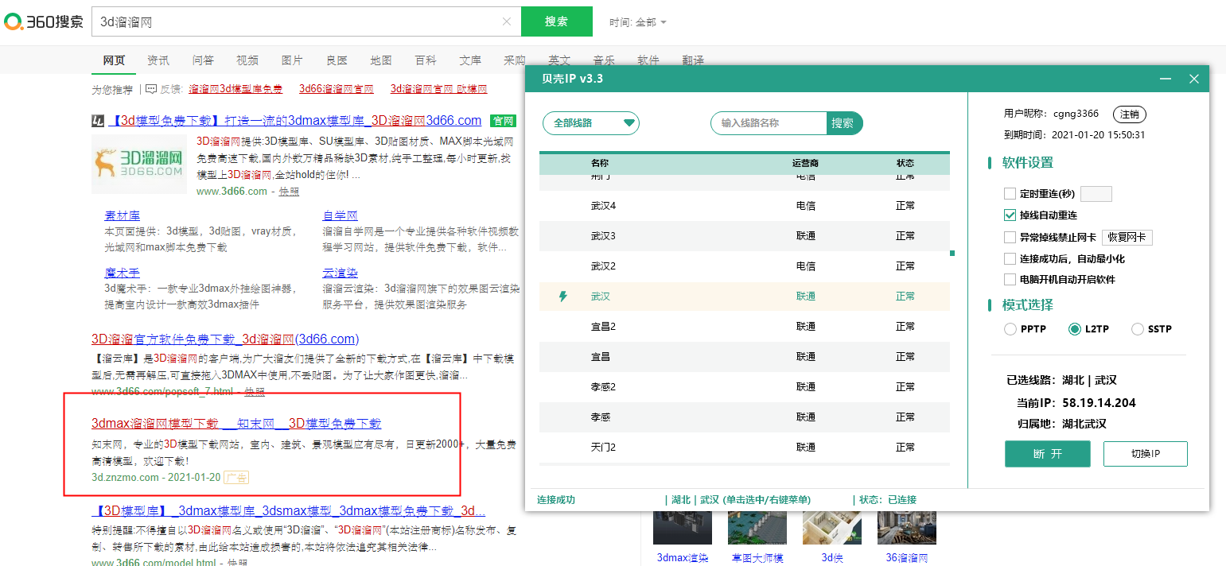
Task: Click the 快照 link under www.3d66.com
Action: pos(289,192)
